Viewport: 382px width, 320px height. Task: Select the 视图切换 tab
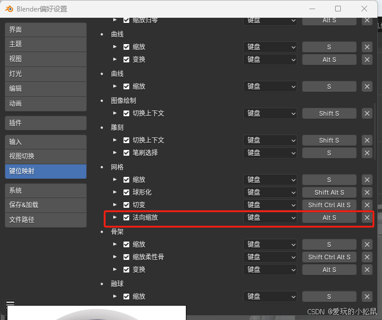(46, 156)
